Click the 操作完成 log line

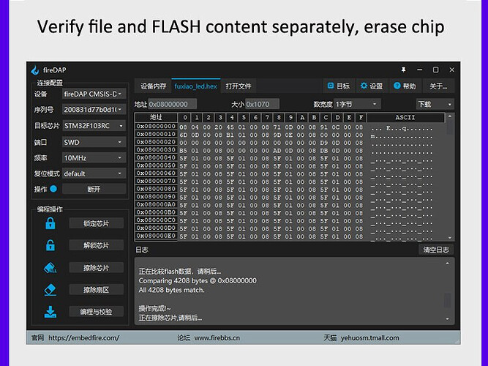pyautogui.click(x=154, y=308)
